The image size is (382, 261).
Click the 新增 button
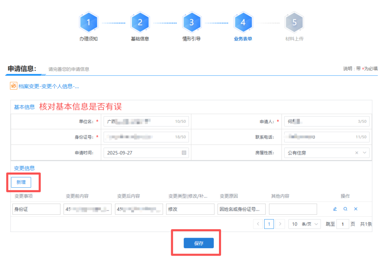pos(21,182)
